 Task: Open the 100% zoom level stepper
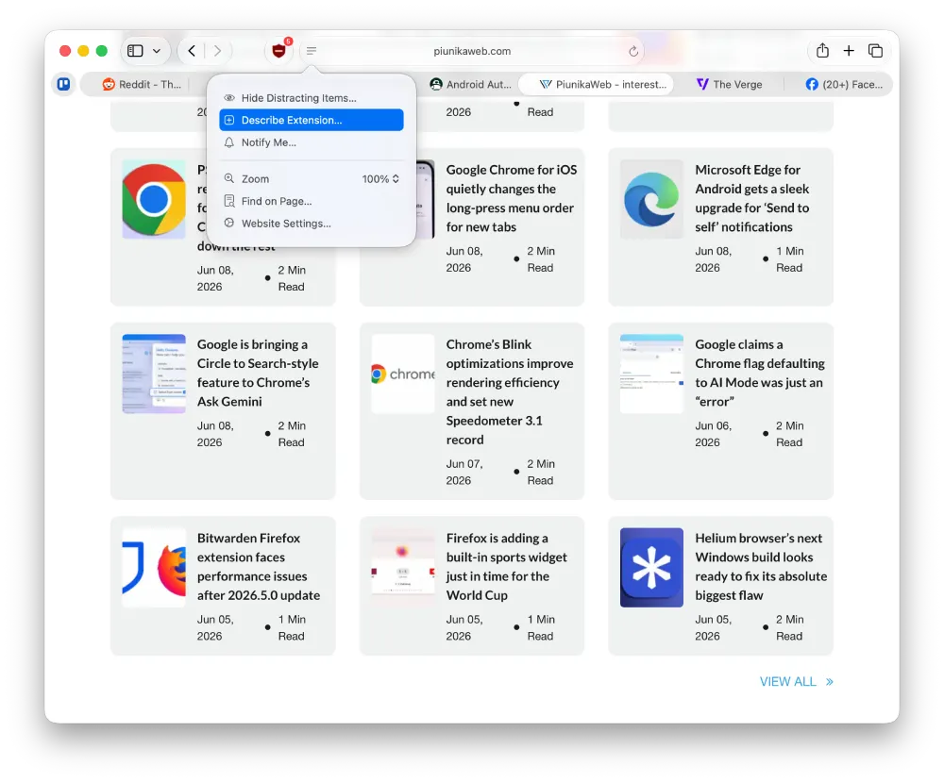[x=380, y=178]
